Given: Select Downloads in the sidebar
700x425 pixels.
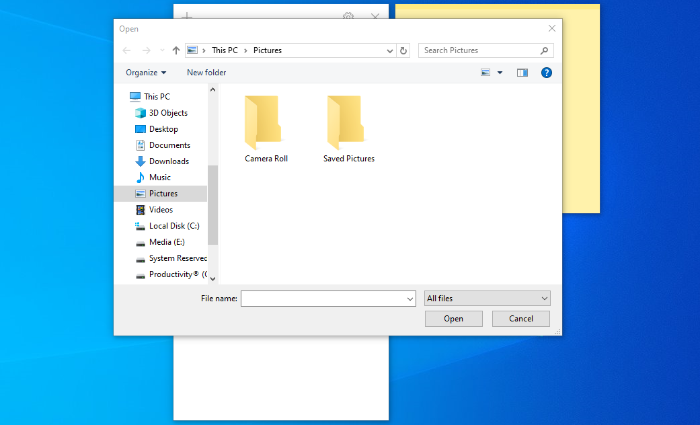Looking at the screenshot, I should (x=169, y=161).
